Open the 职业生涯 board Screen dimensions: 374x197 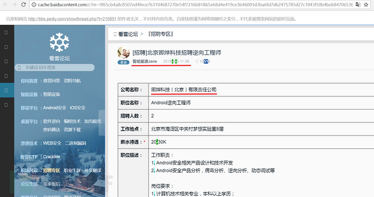pyautogui.click(x=72, y=171)
